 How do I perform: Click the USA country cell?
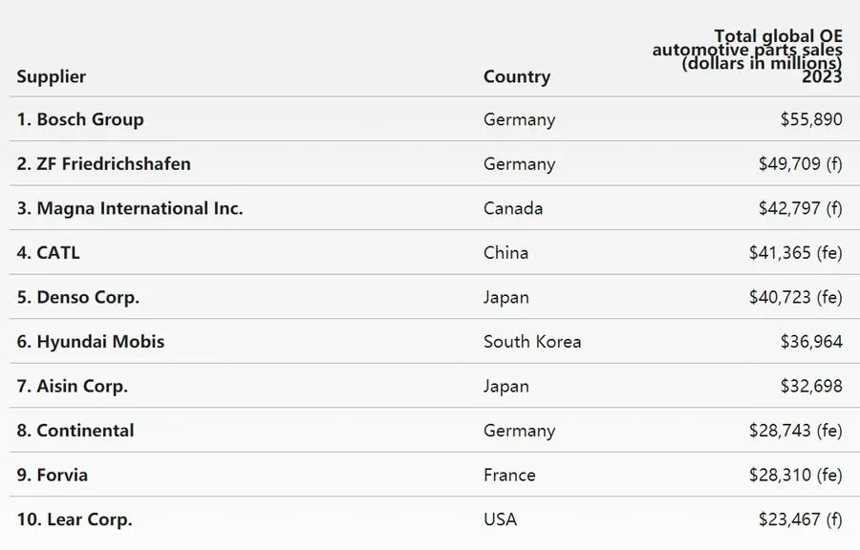[500, 519]
